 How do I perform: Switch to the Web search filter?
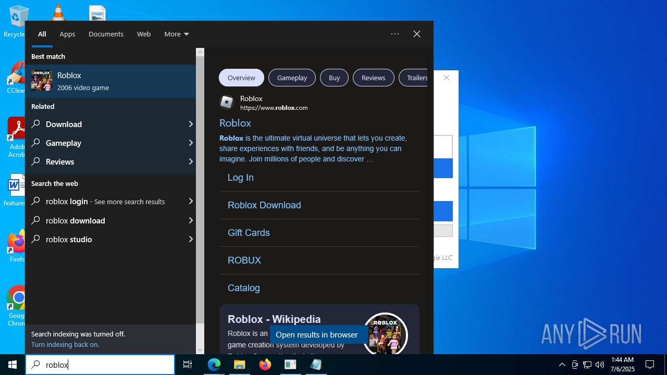pos(144,34)
